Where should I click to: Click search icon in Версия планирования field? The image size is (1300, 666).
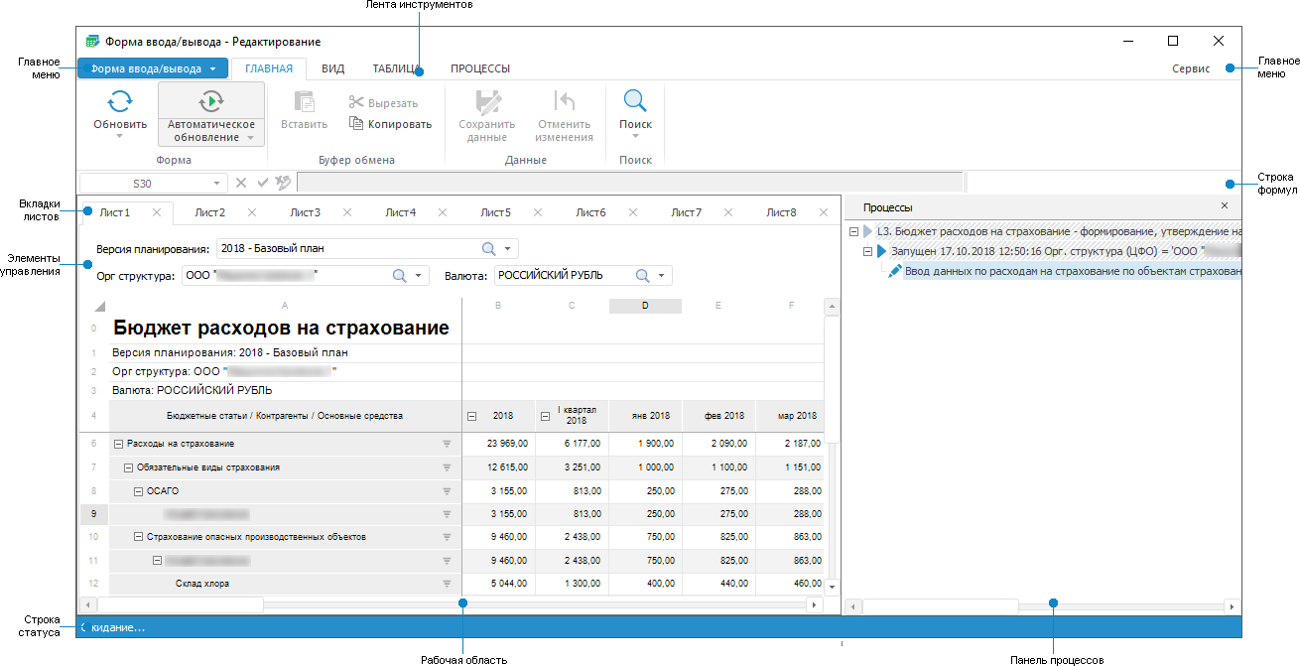click(488, 249)
